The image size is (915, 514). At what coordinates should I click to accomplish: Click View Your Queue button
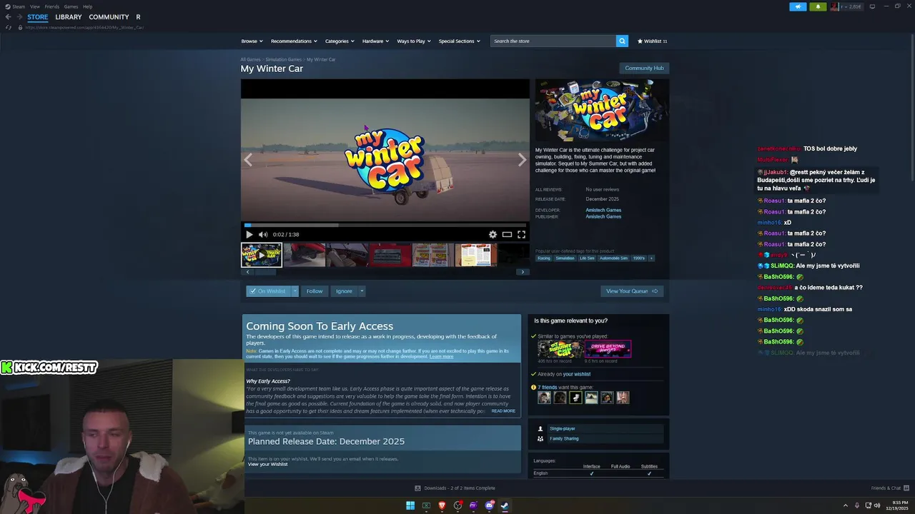click(x=632, y=291)
